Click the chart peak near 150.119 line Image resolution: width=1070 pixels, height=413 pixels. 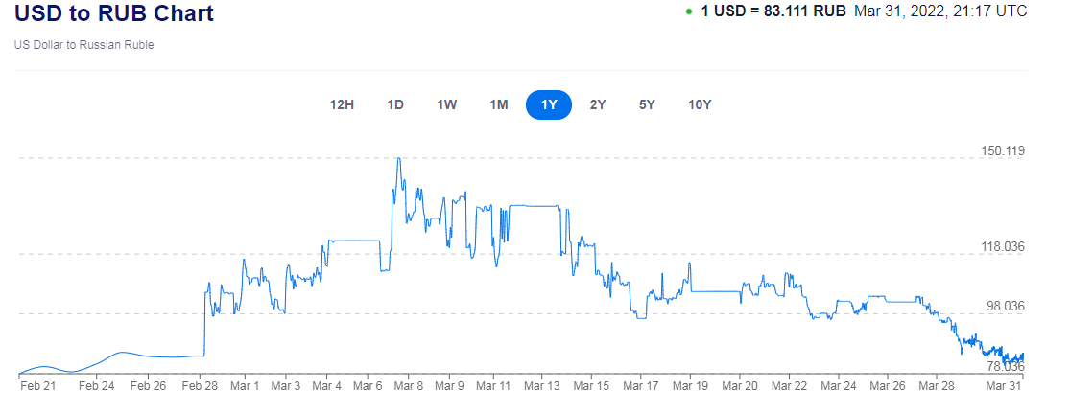[398, 159]
